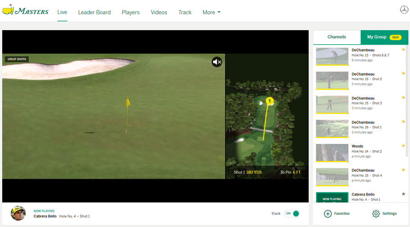Screen dimensions: 410x227
Task: Toggle favorite star for DeChambeau Hole 15 Shot 2
Action: coord(404,73)
